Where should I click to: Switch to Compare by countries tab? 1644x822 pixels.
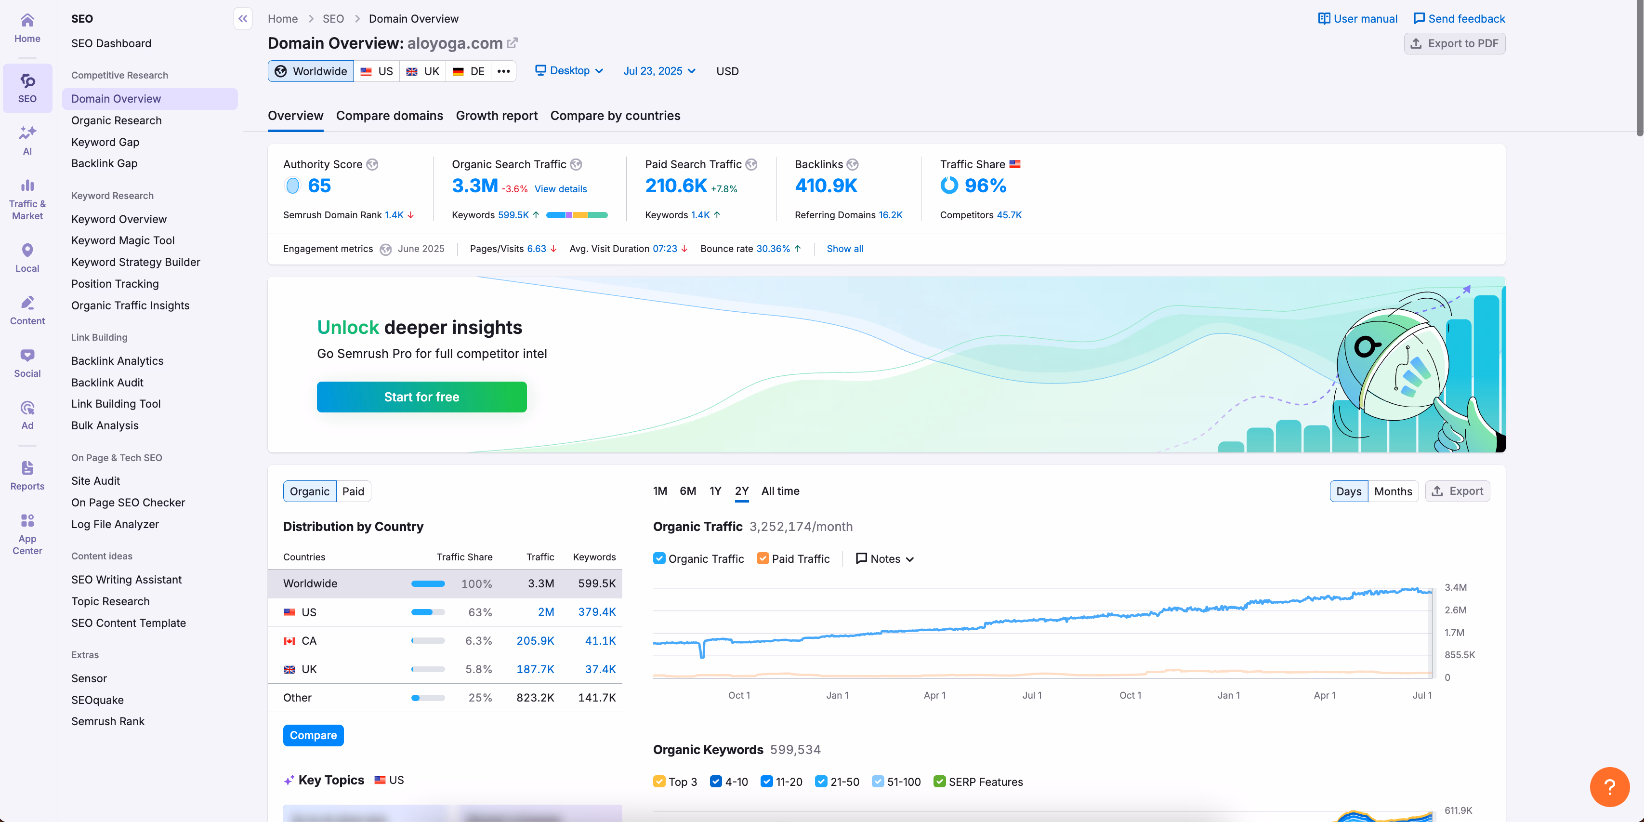(x=615, y=116)
